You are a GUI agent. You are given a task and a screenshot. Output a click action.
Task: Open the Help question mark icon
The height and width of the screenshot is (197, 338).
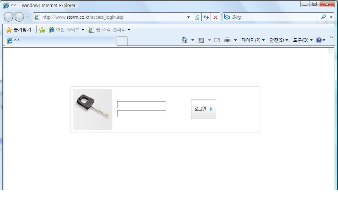319,40
